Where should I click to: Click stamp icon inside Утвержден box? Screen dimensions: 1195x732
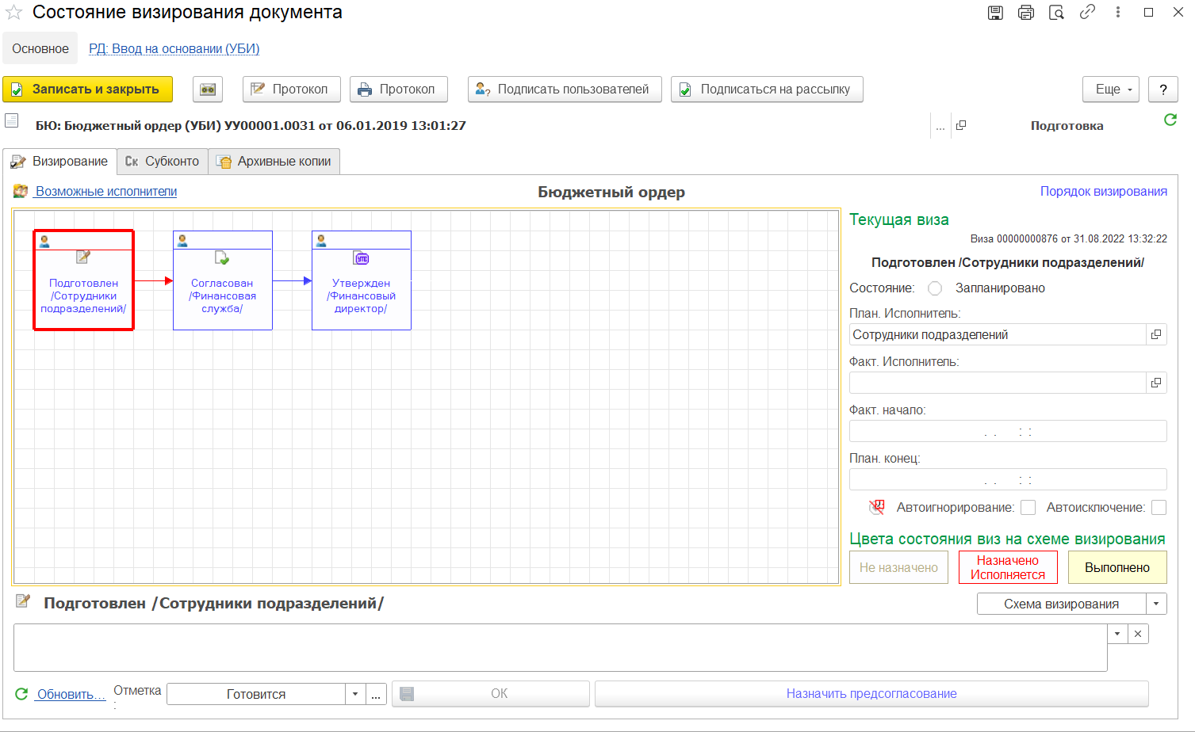tap(362, 258)
